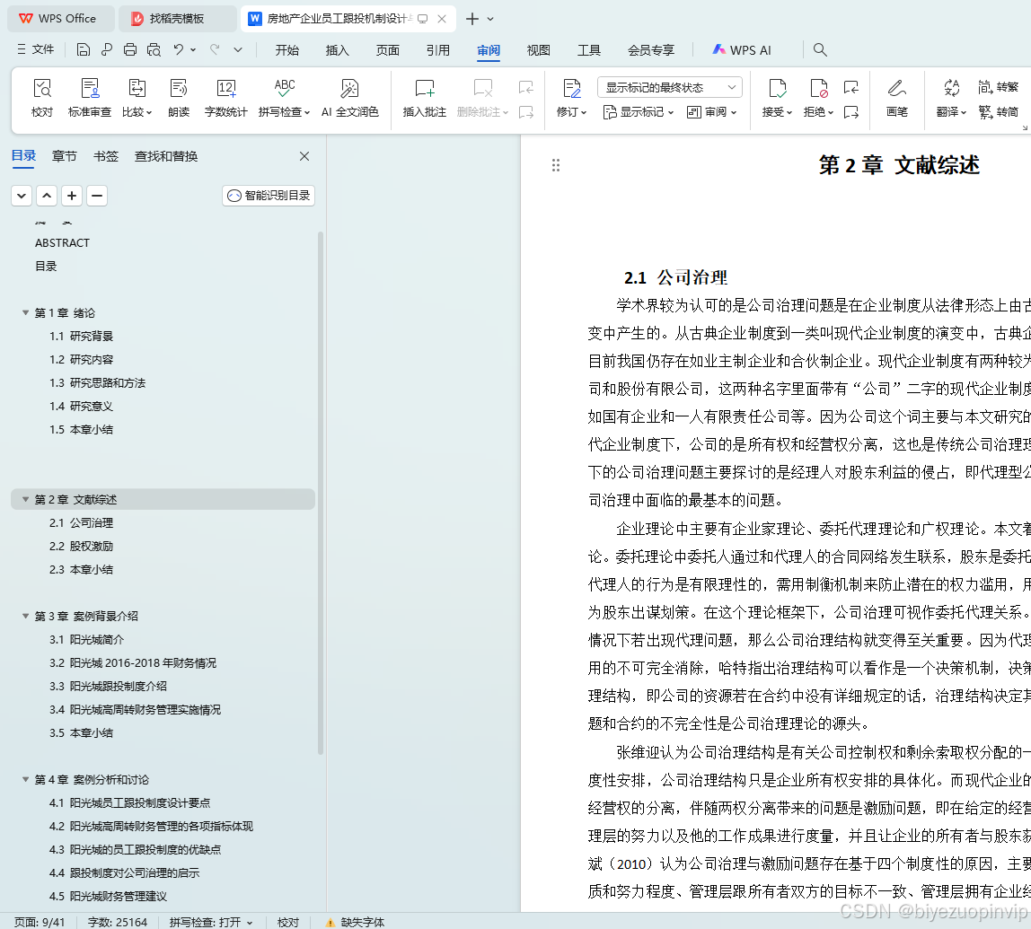The width and height of the screenshot is (1031, 929).
Task: Run the 拼写检查 spell check tool
Action: pyautogui.click(x=284, y=98)
